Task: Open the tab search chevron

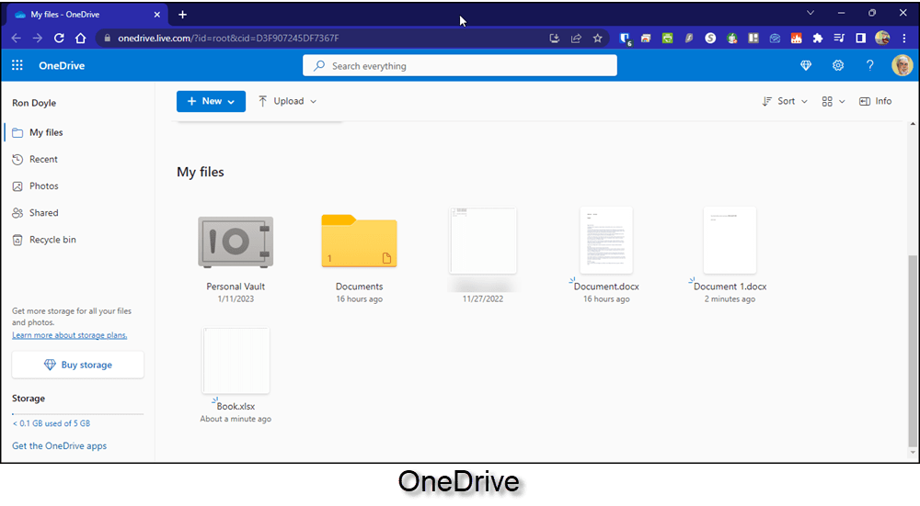Action: [811, 13]
